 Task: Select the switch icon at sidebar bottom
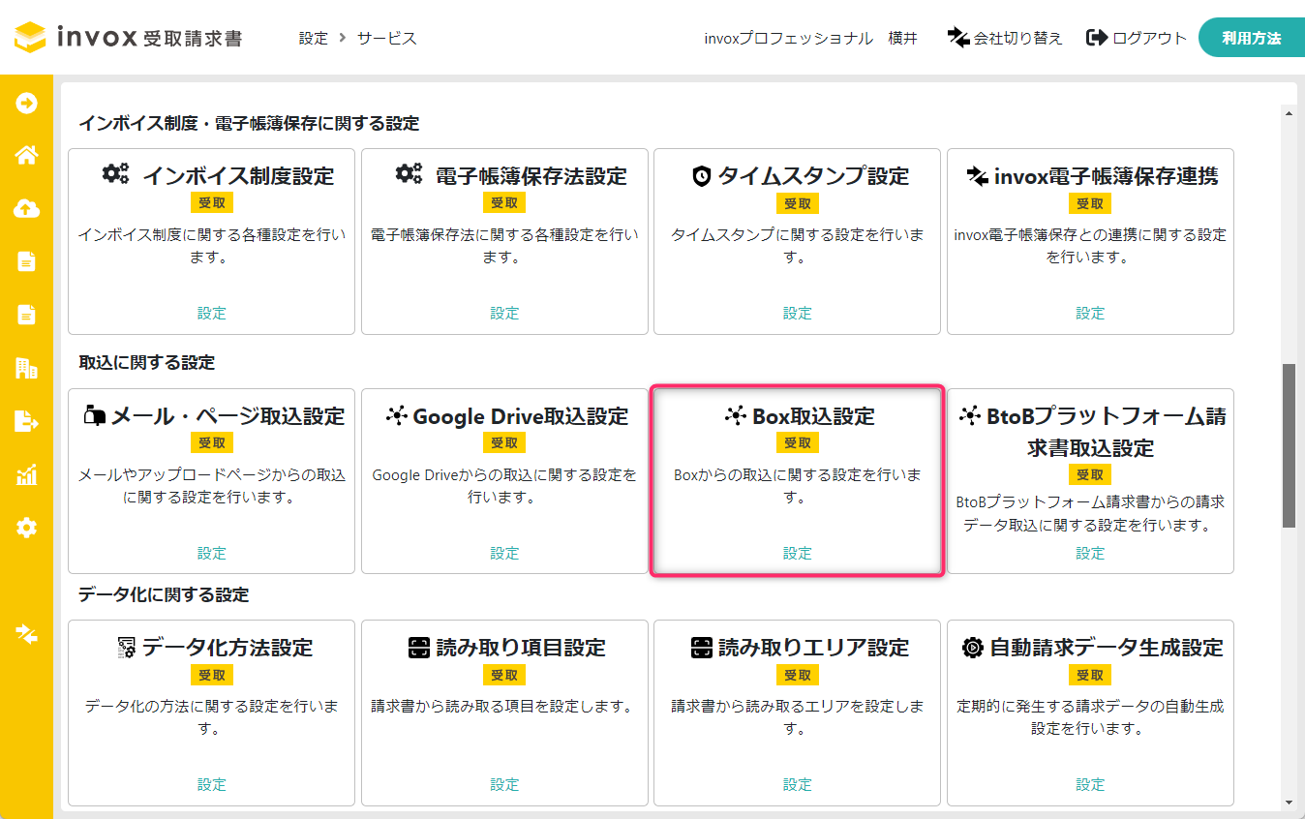[26, 634]
